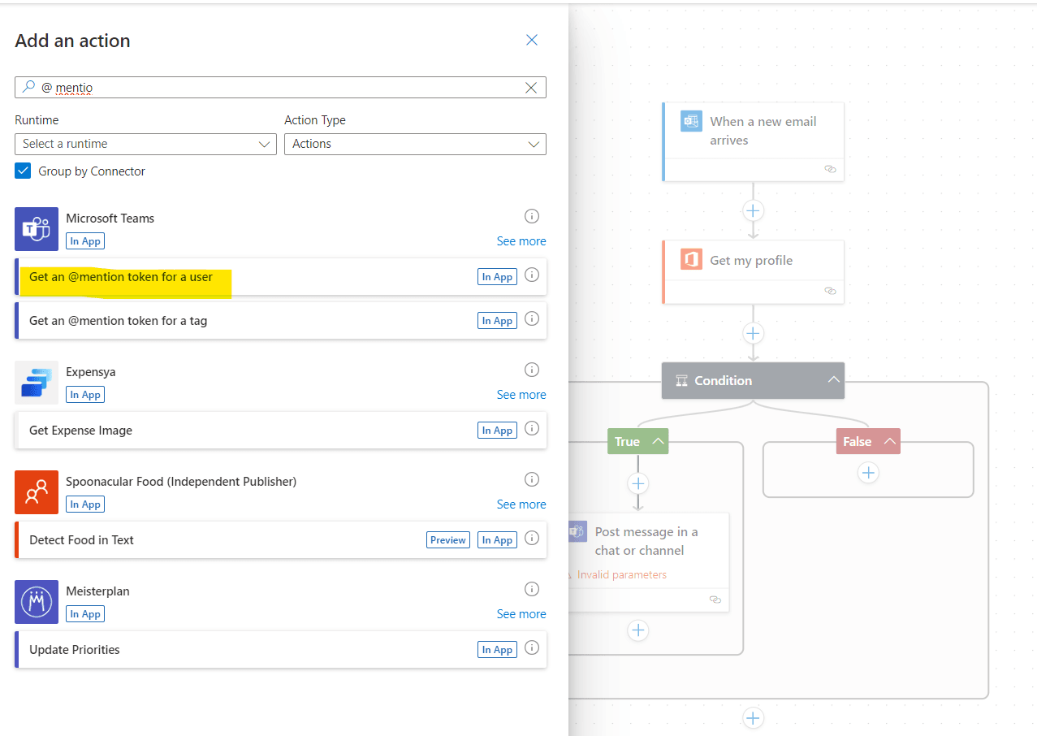Collapse the False branch
1037x736 pixels.
point(890,441)
